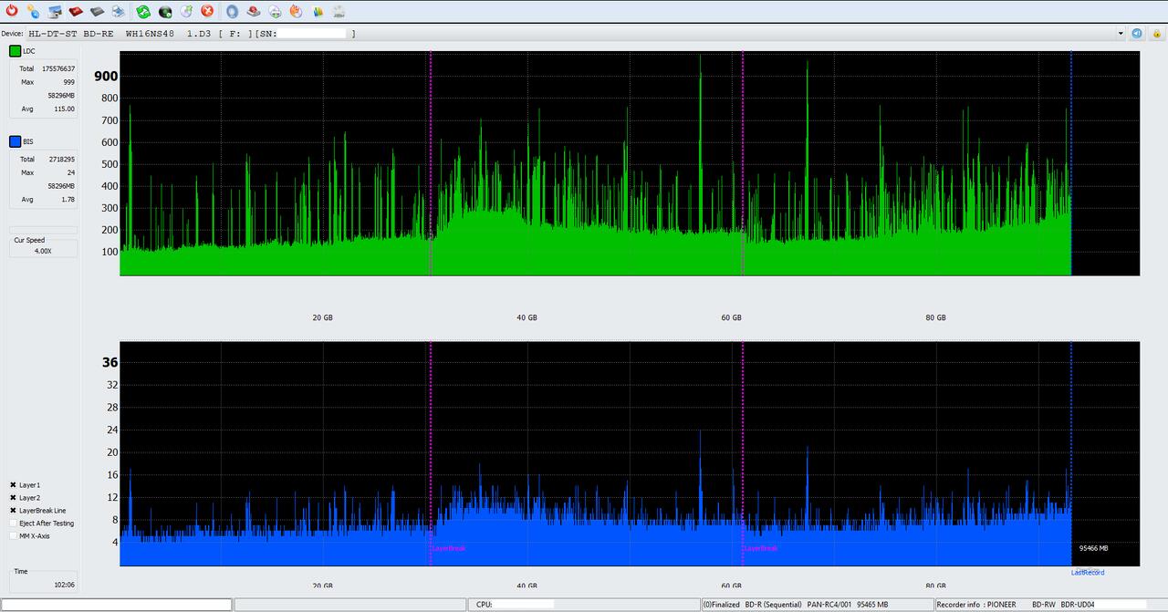Click the 80 GB label under LDC graph
This screenshot has width=1168, height=612.
[935, 317]
